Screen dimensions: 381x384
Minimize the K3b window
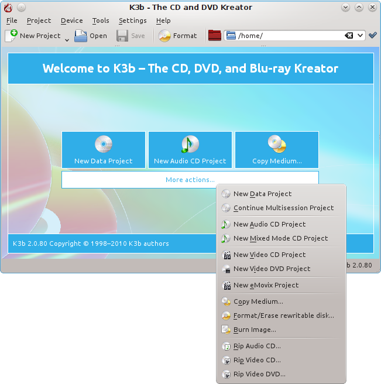coord(345,8)
